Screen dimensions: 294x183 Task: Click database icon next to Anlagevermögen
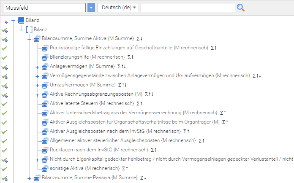[x=44, y=67]
